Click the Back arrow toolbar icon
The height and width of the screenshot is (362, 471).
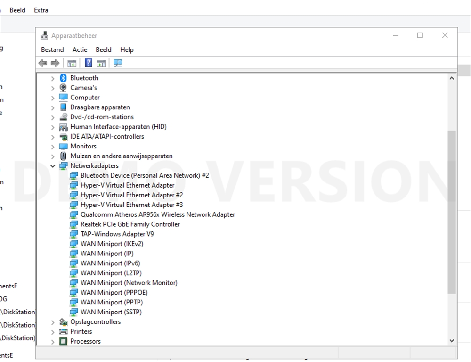(43, 63)
